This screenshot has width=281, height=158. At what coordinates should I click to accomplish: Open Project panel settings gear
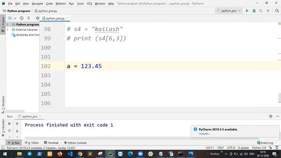click(x=37, y=18)
